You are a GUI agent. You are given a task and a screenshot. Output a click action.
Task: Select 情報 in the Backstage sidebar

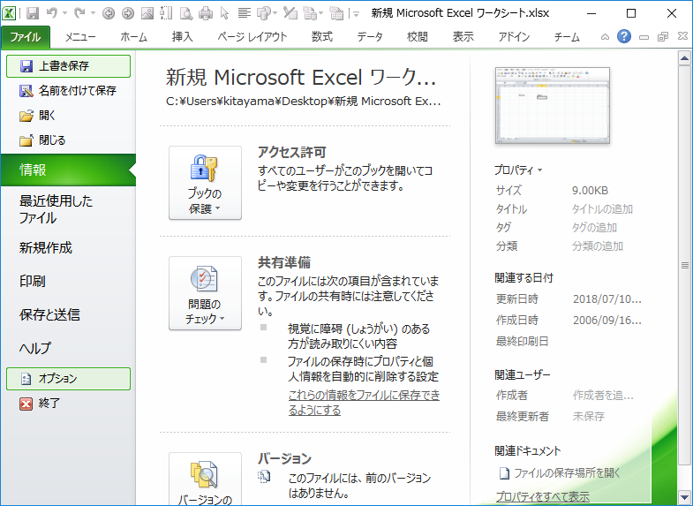[69, 170]
